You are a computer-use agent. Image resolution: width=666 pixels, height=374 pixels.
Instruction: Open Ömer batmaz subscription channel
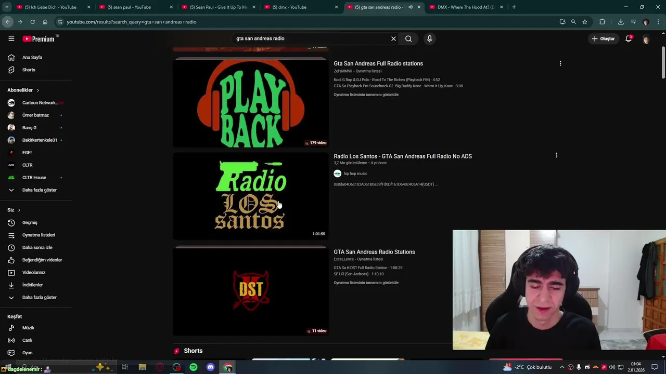[35, 115]
